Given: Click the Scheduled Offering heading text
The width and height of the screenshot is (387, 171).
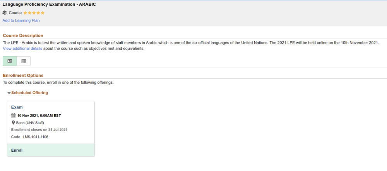Looking at the screenshot, I should 29,93.
